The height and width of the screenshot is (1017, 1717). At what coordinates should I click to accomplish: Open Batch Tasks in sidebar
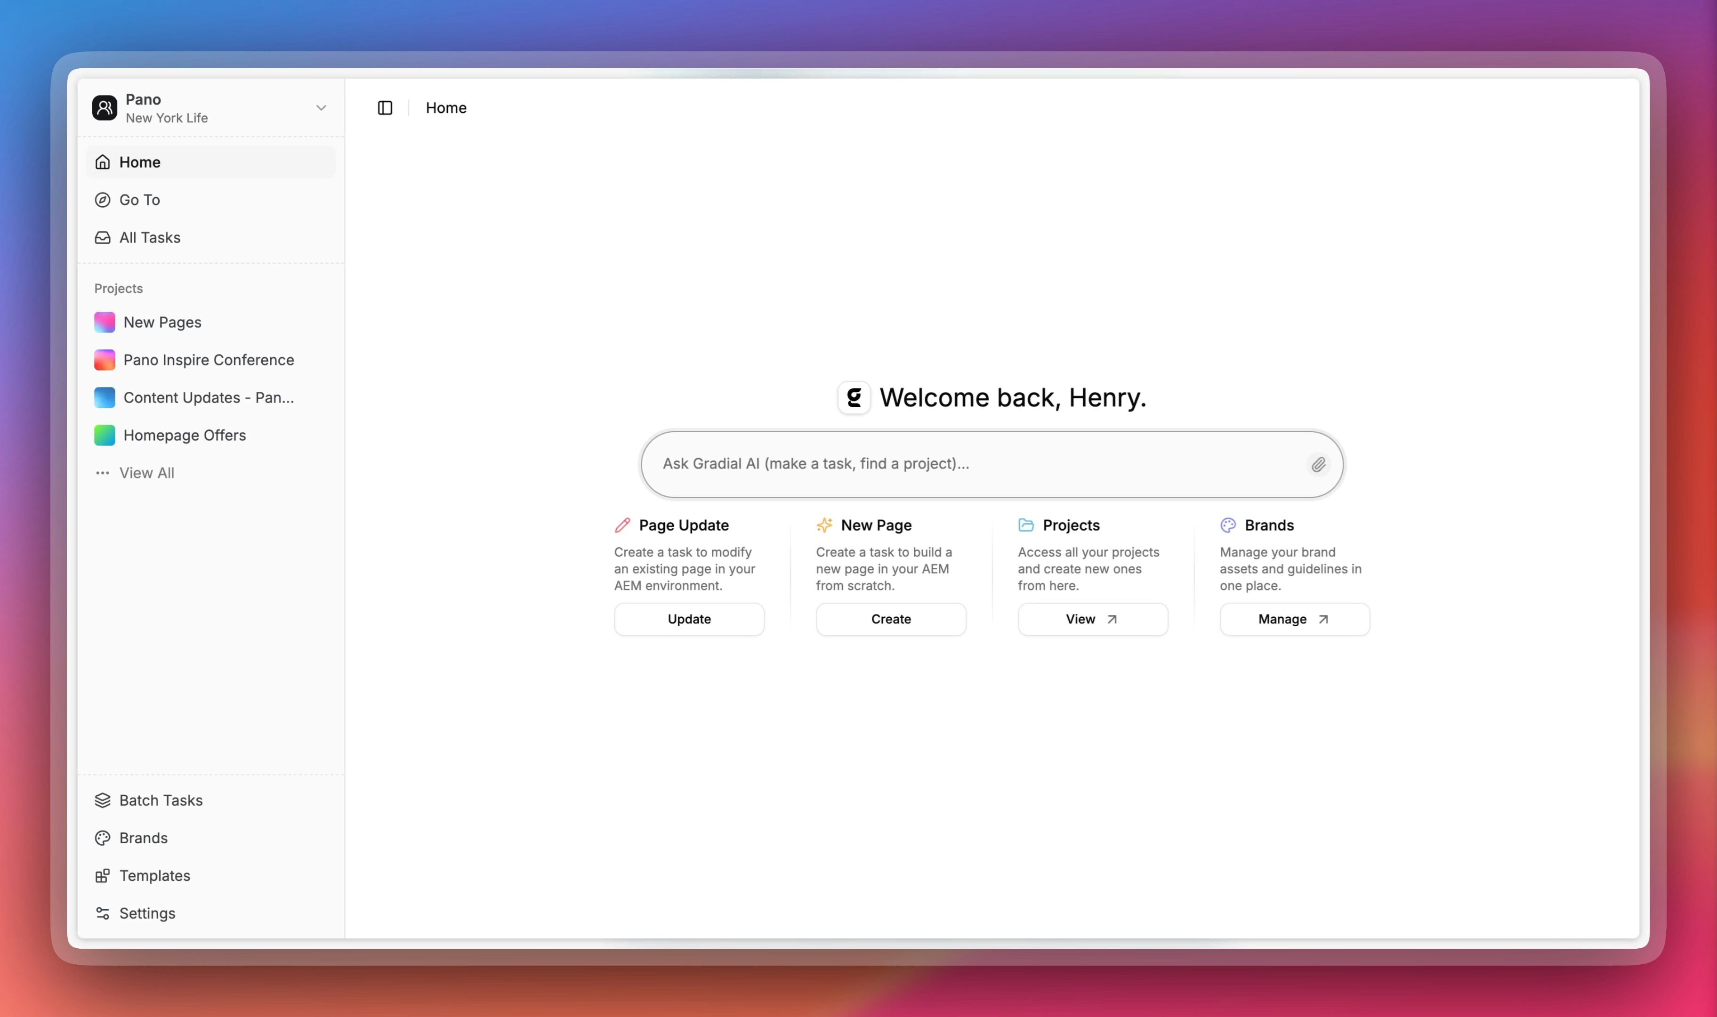161,800
